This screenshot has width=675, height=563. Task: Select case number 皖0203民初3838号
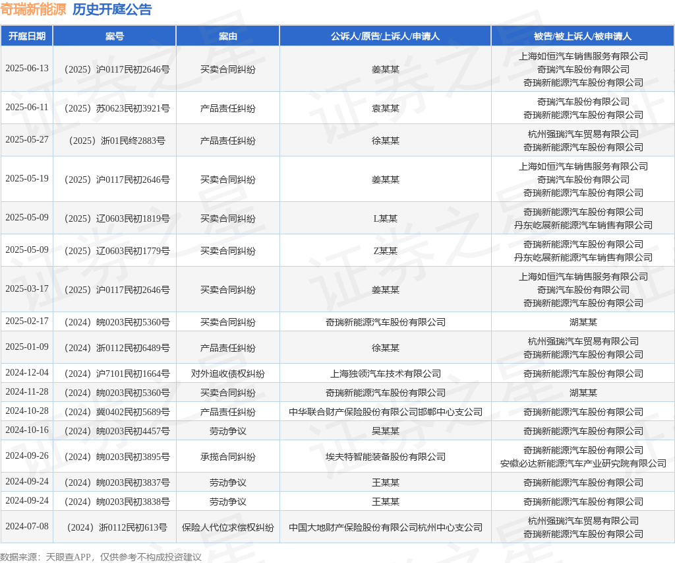tap(117, 502)
